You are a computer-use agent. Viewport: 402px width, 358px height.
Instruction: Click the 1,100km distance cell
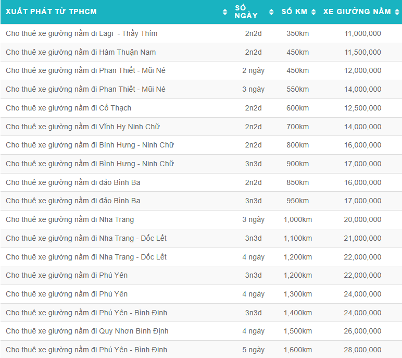click(298, 239)
